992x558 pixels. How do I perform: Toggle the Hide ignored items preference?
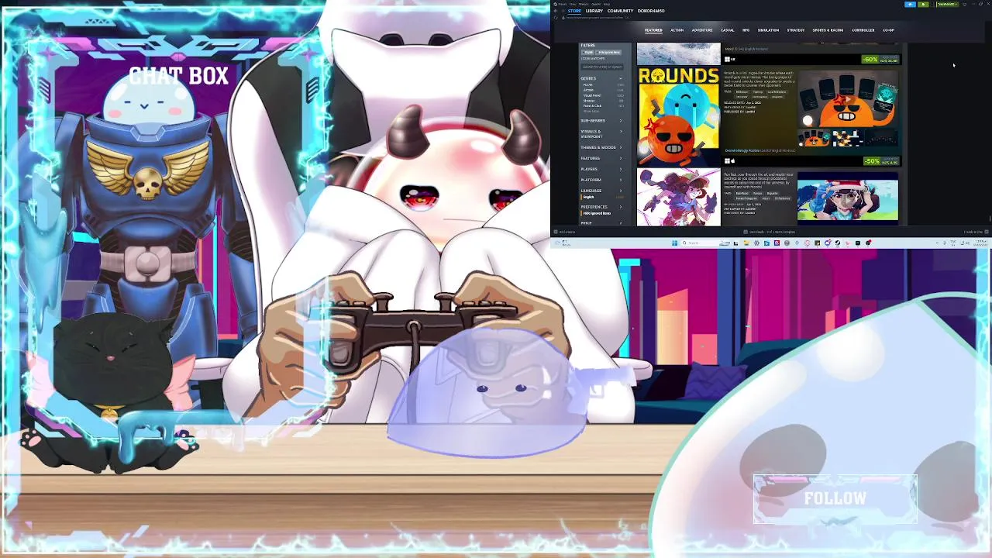(597, 213)
